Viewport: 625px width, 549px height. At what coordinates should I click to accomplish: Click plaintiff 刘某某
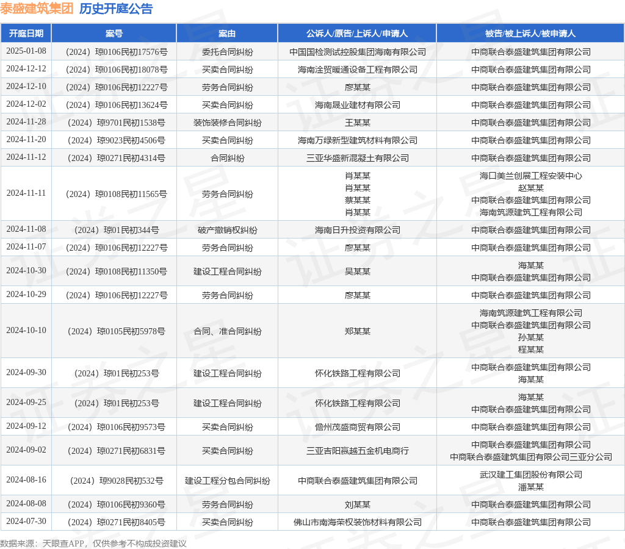358,505
